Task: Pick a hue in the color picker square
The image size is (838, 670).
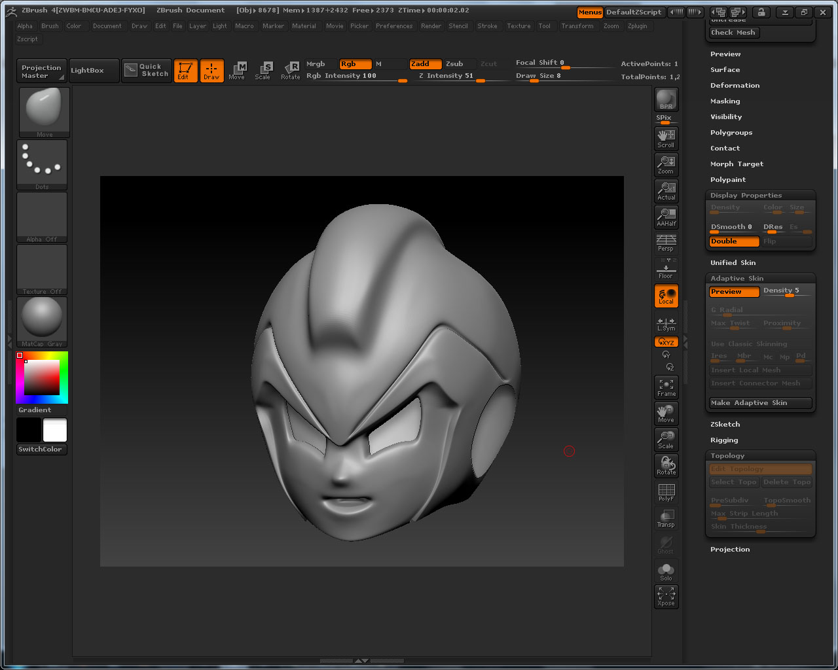Action: click(x=42, y=377)
